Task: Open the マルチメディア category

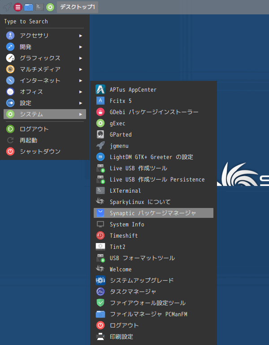Action: coord(45,69)
